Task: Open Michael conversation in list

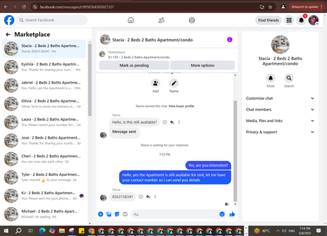Action: (44, 214)
